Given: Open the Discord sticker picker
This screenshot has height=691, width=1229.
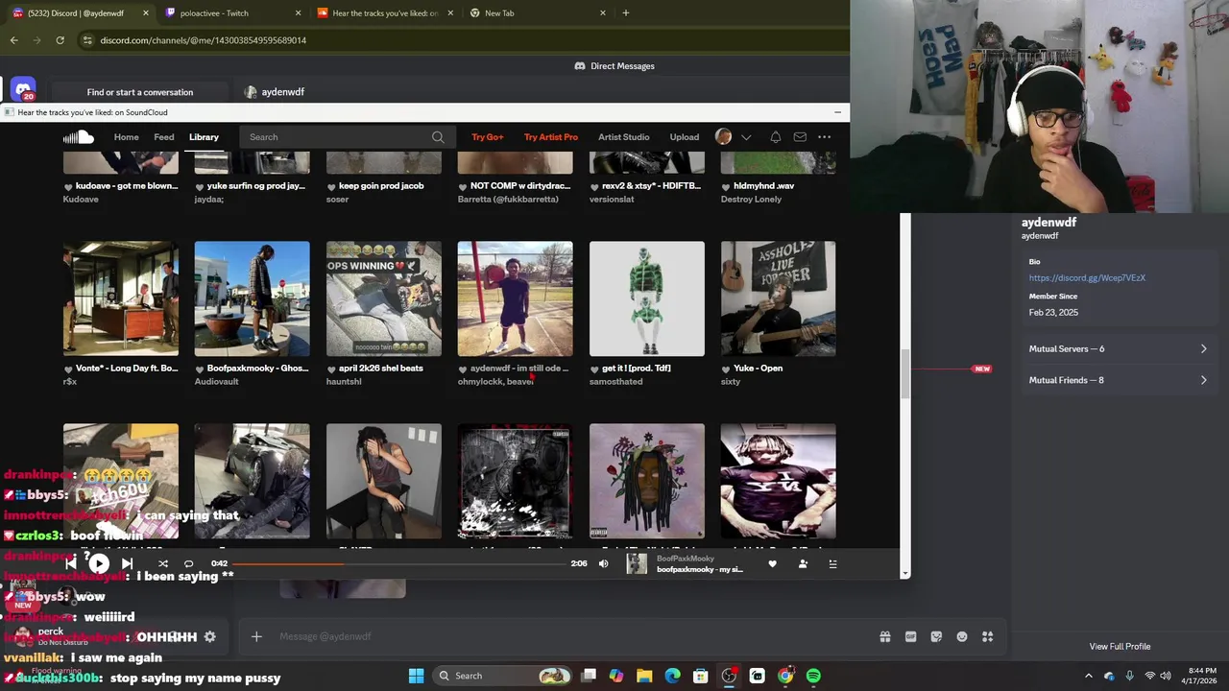Looking at the screenshot, I should click(936, 636).
